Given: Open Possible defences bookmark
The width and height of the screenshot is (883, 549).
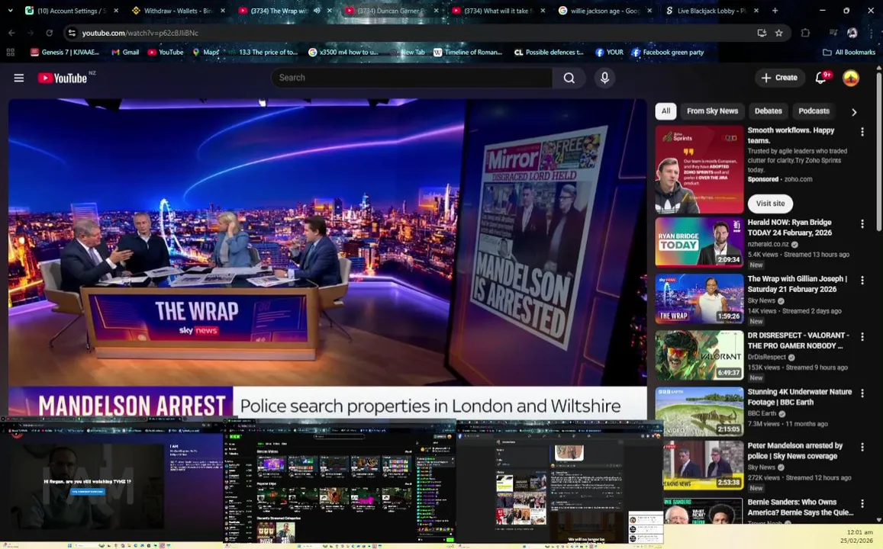Looking at the screenshot, I should pyautogui.click(x=549, y=53).
